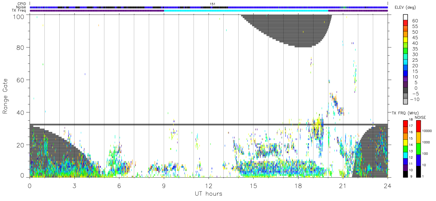
Task: Click the Noise strip above the plot
Action: coord(208,7)
